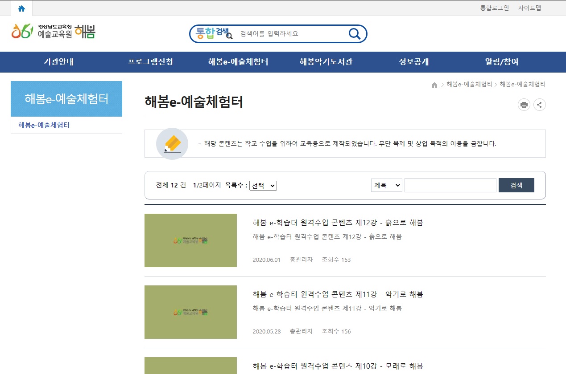Open the 제11강 - 악기로 해봄 title link
566x374 pixels.
338,294
